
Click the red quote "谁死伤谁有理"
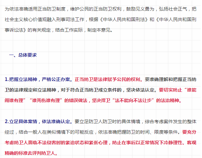(46, 100)
